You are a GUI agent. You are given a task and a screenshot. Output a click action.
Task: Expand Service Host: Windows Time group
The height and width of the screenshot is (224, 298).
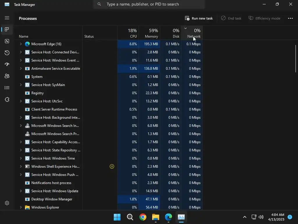[x=21, y=158]
